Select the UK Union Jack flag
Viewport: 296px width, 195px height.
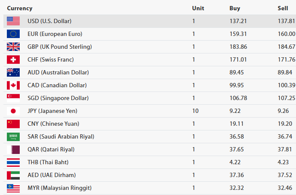tap(13, 47)
